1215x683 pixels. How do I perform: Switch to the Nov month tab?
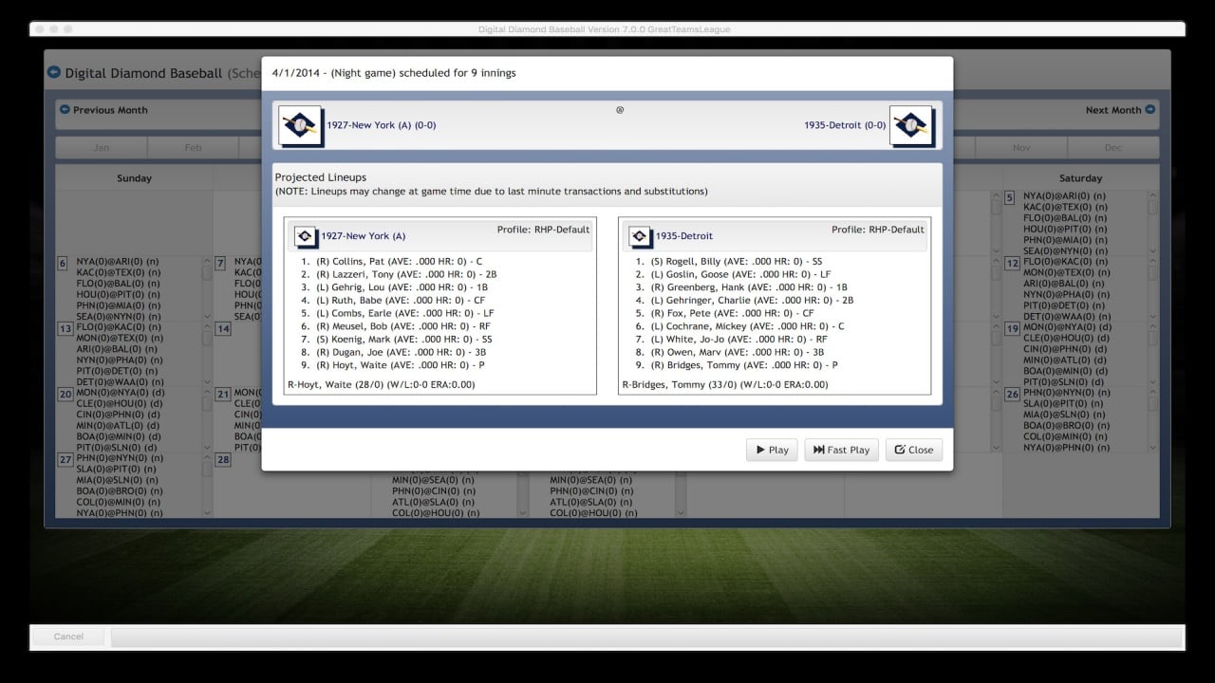point(1021,148)
